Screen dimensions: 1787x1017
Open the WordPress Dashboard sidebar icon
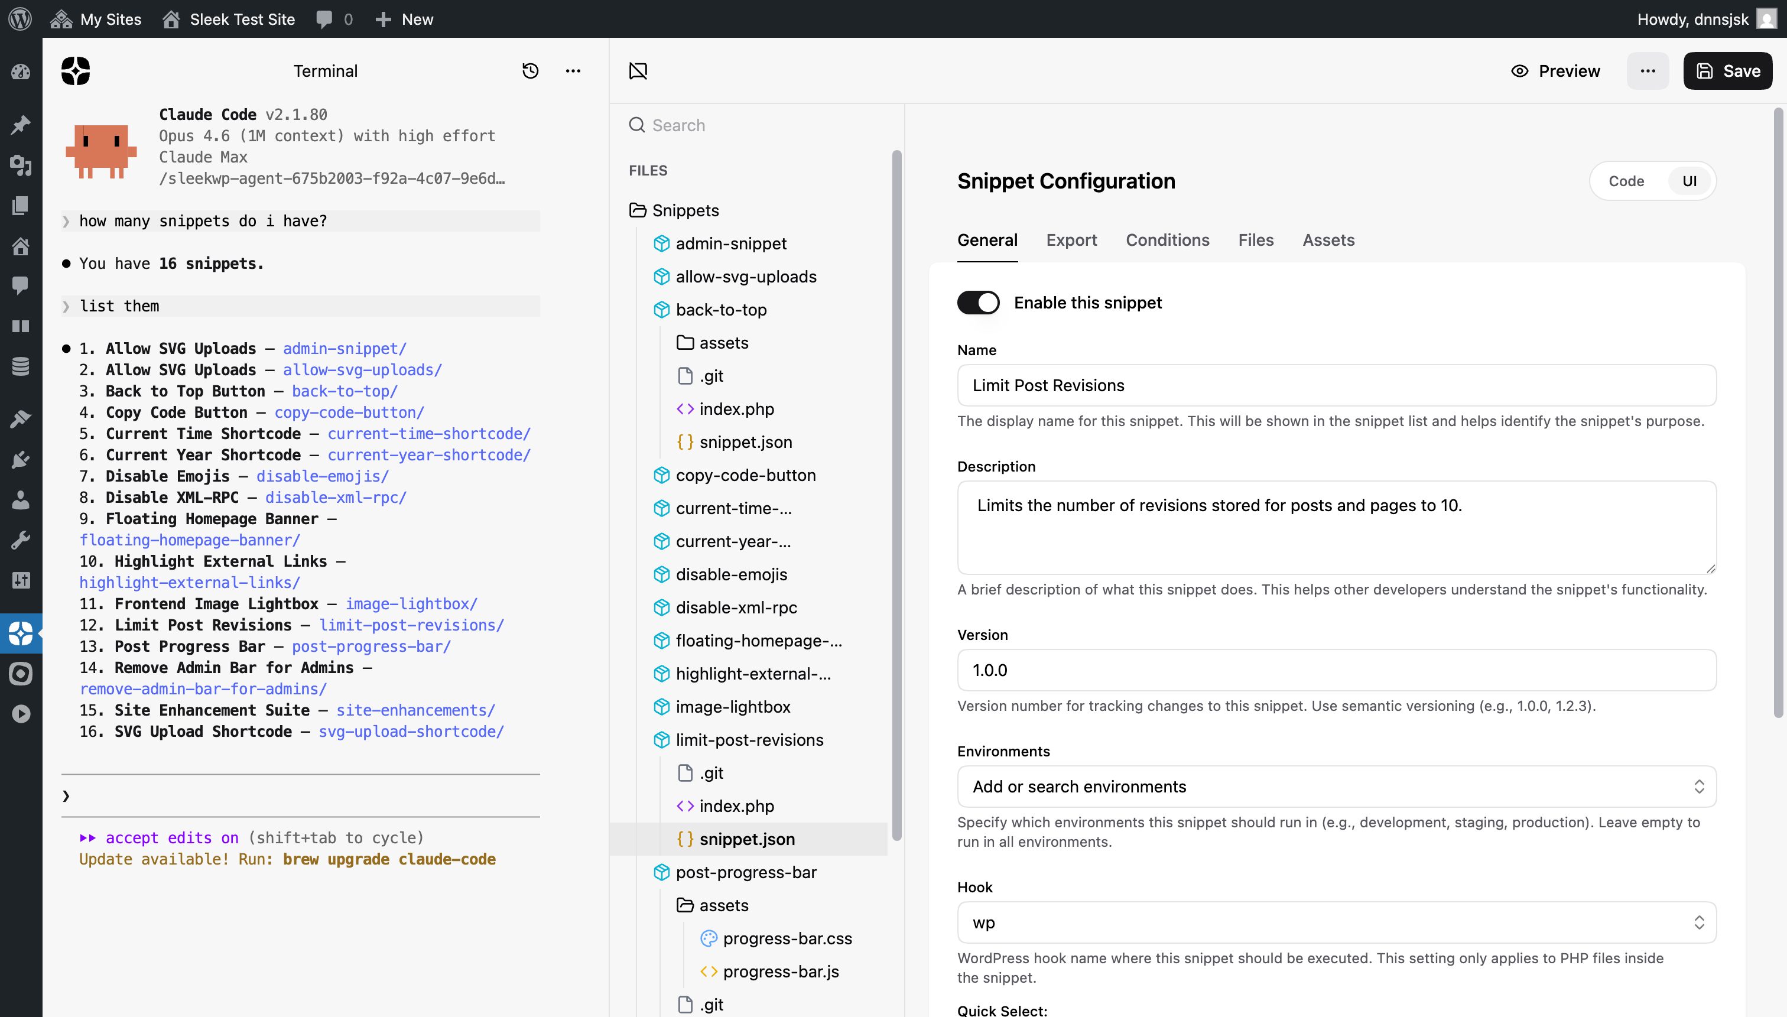[20, 72]
